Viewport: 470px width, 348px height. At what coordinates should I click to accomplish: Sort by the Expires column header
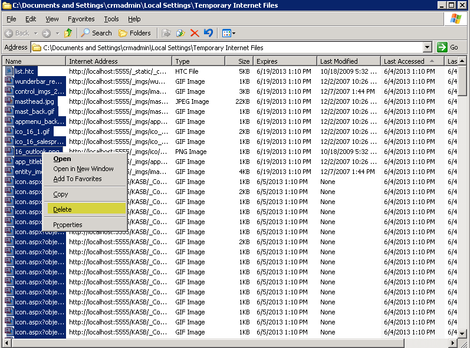point(285,61)
